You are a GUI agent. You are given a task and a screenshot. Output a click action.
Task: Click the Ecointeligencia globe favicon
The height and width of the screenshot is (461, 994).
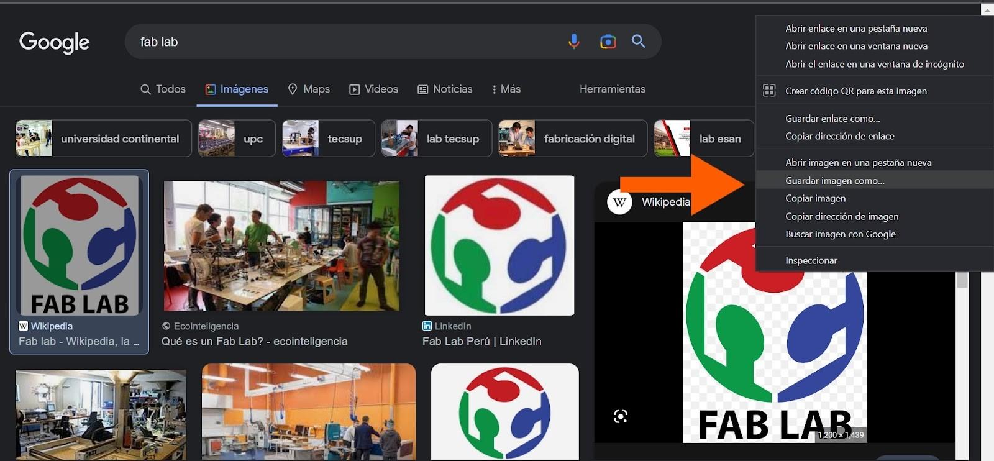click(166, 326)
